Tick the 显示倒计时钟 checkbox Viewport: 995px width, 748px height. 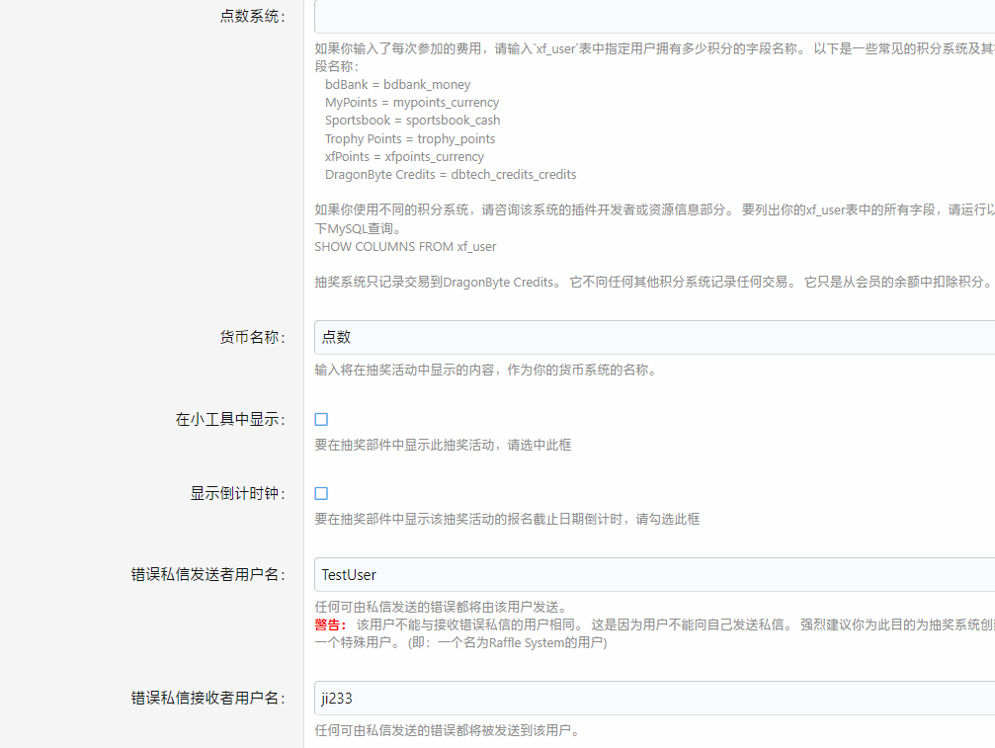click(321, 494)
